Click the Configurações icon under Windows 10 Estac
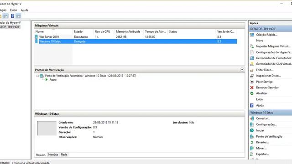 click(x=252, y=124)
